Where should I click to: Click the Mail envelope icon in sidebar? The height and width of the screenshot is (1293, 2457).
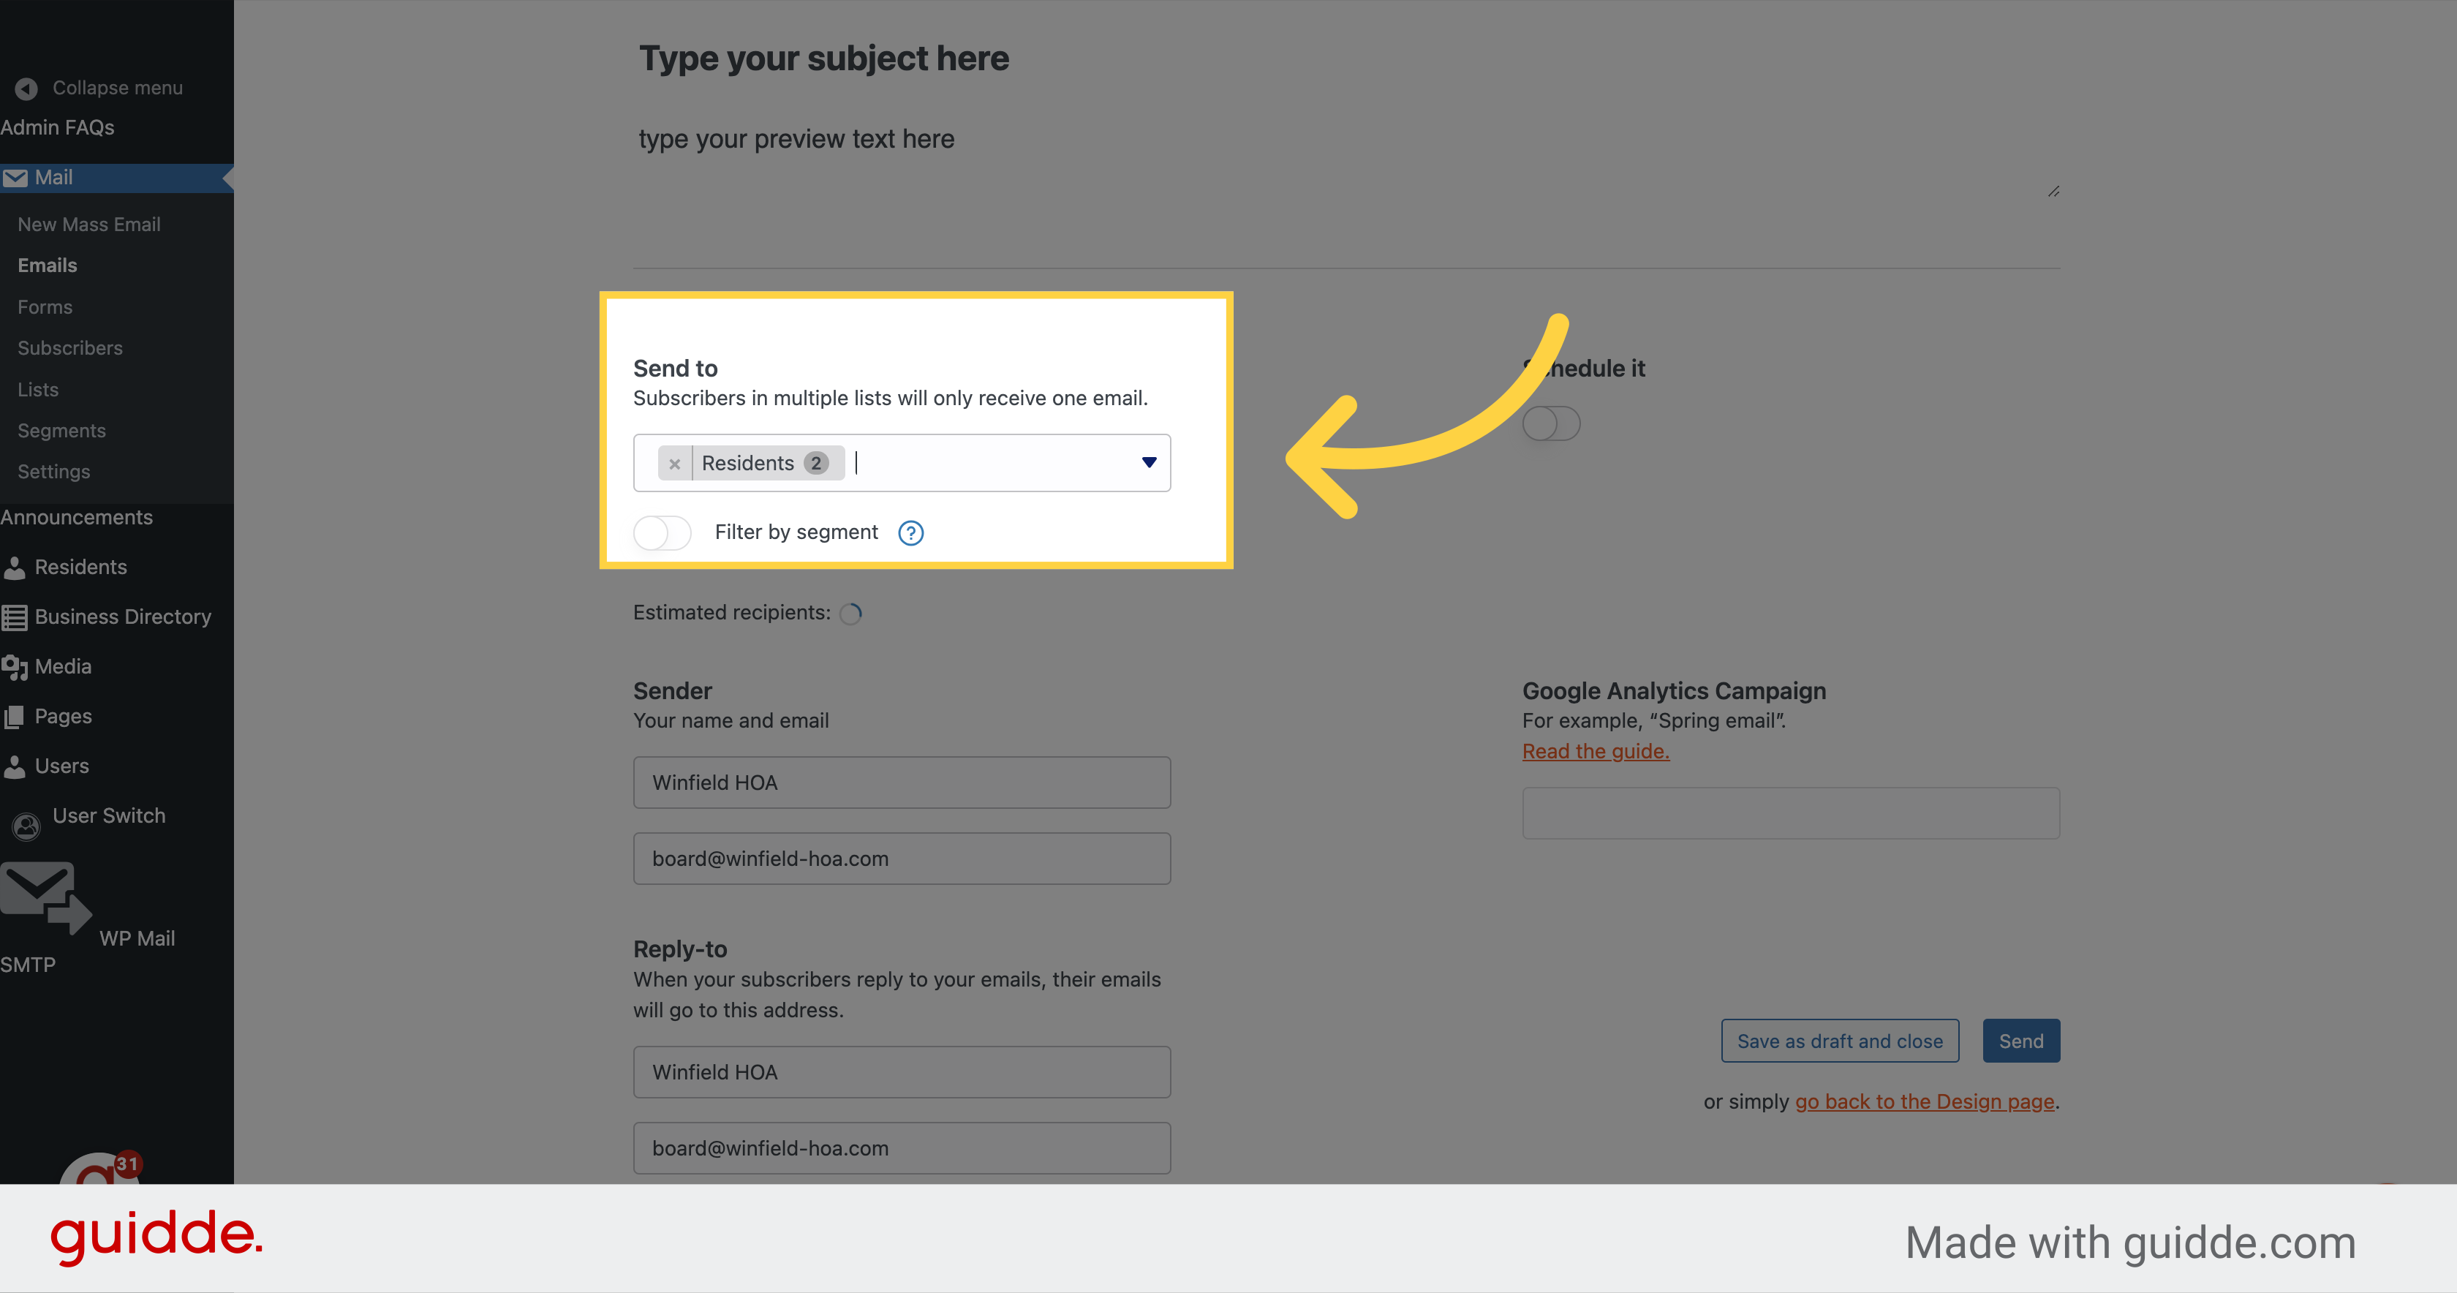coord(15,178)
